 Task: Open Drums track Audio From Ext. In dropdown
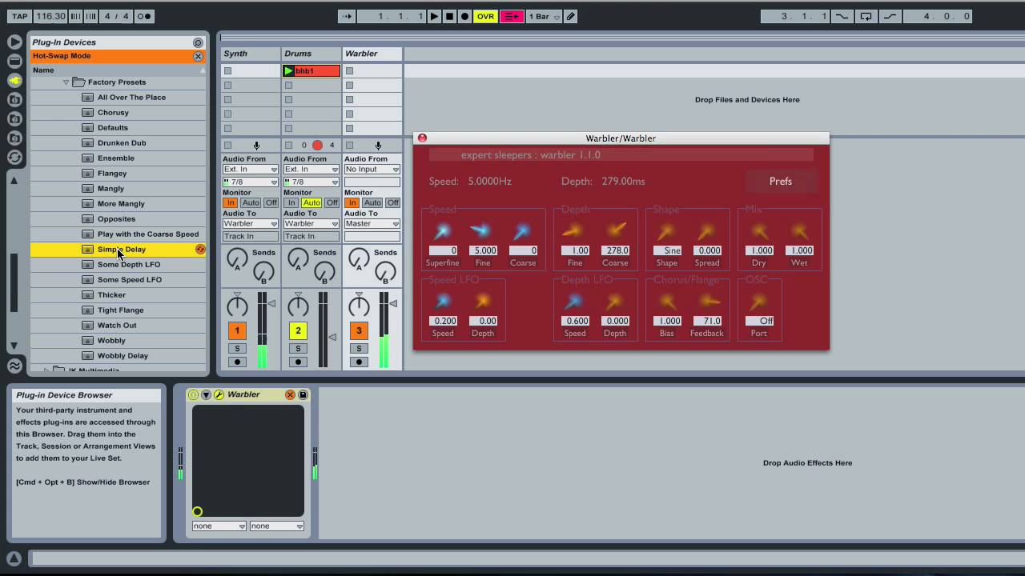click(x=311, y=170)
